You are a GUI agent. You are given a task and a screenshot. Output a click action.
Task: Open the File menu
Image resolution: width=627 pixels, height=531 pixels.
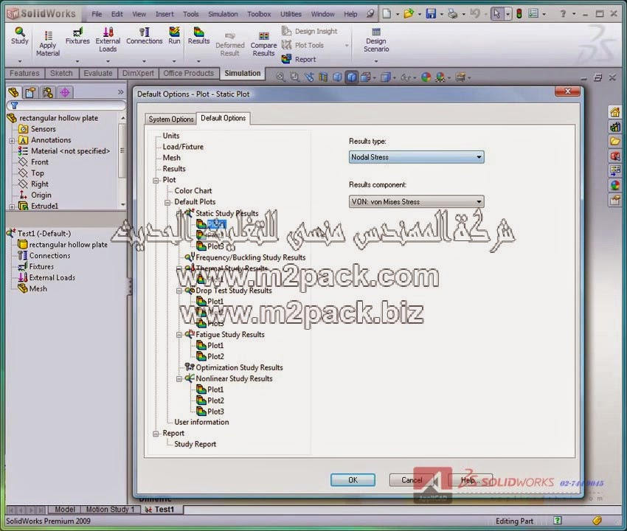[x=97, y=14]
